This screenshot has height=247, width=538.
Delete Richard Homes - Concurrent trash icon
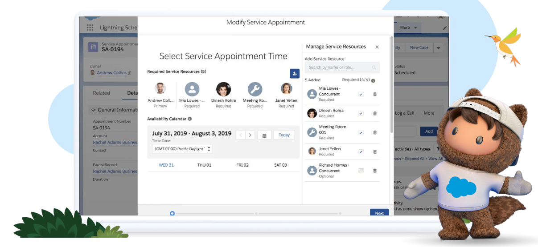pos(375,171)
